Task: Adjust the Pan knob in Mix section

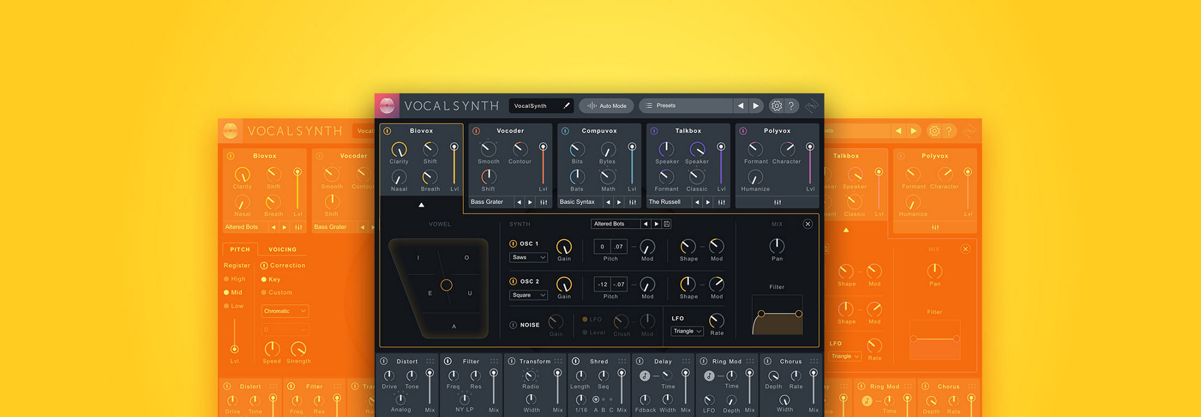Action: point(777,245)
